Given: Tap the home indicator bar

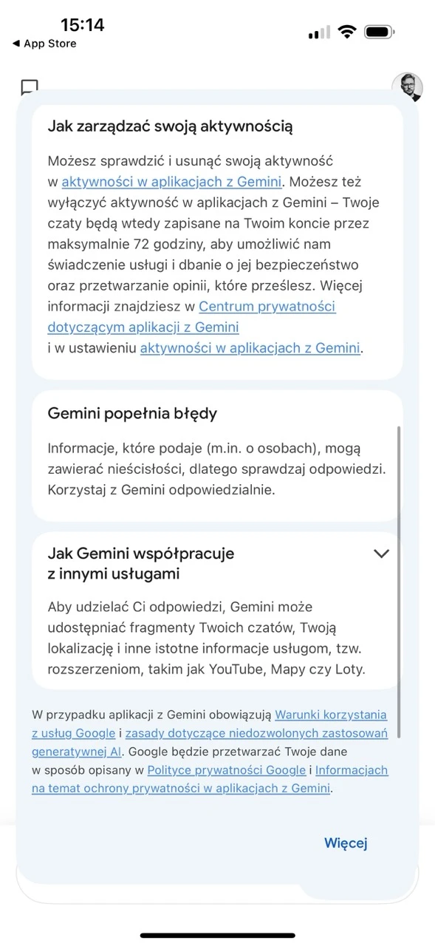Looking at the screenshot, I should [x=217, y=935].
